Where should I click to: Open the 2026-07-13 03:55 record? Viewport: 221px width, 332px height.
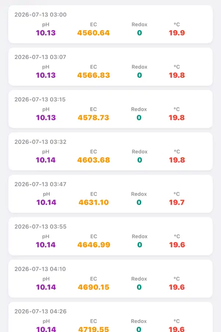(x=110, y=236)
